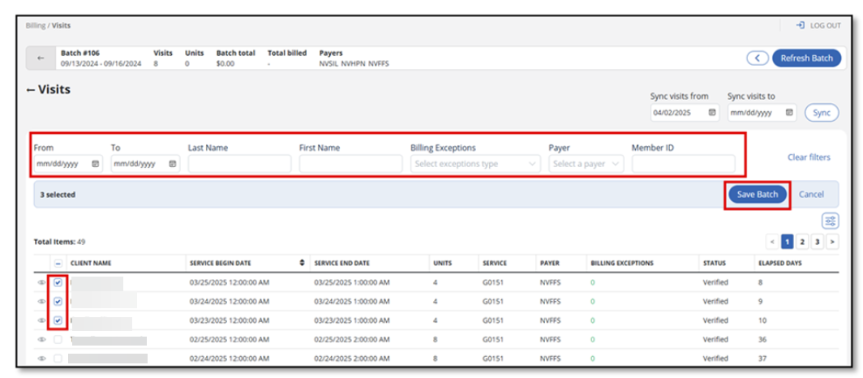Click the back arrow beside Batch #106
This screenshot has height=378, width=863.
(x=41, y=58)
